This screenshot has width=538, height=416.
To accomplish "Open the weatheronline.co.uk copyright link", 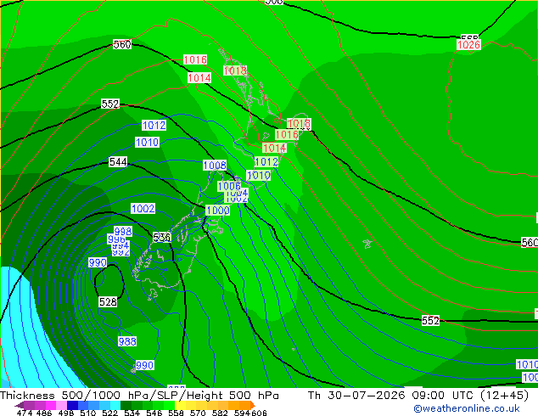I will coord(467,408).
